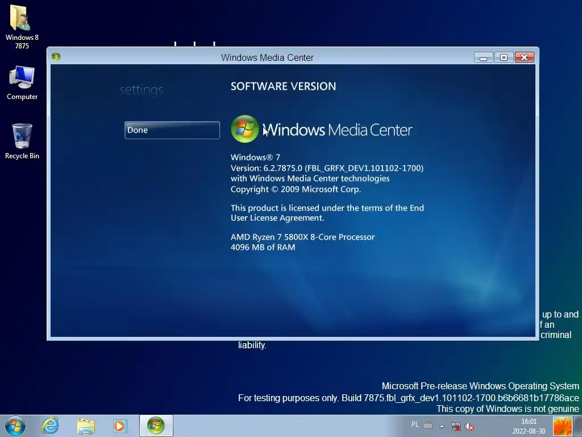The width and height of the screenshot is (582, 437).
Task: Click the date 2022-08-30 in the tray
Action: point(529,431)
